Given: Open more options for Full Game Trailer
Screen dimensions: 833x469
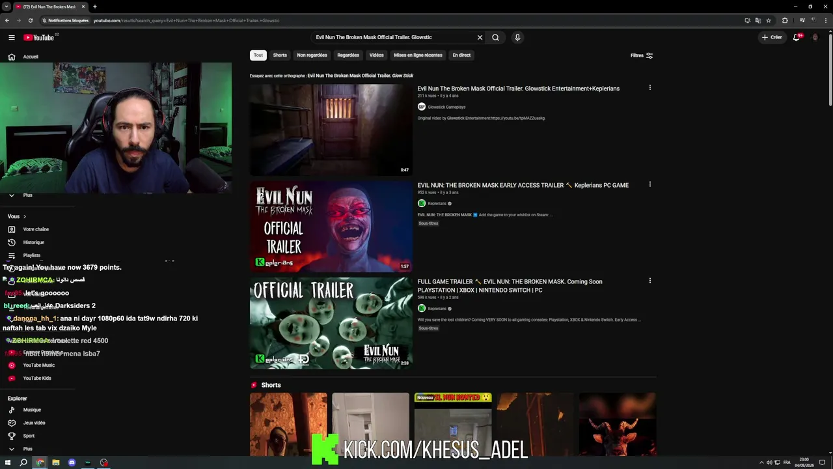Looking at the screenshot, I should (x=649, y=281).
